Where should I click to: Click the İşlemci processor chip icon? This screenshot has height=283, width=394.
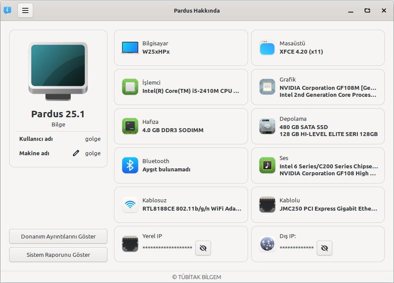tap(130, 87)
